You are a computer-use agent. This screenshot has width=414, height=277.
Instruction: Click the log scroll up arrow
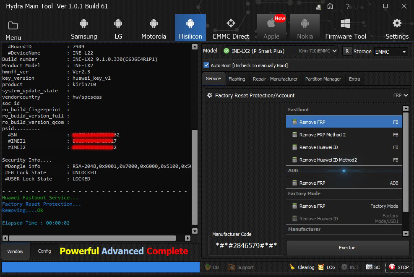[x=195, y=47]
